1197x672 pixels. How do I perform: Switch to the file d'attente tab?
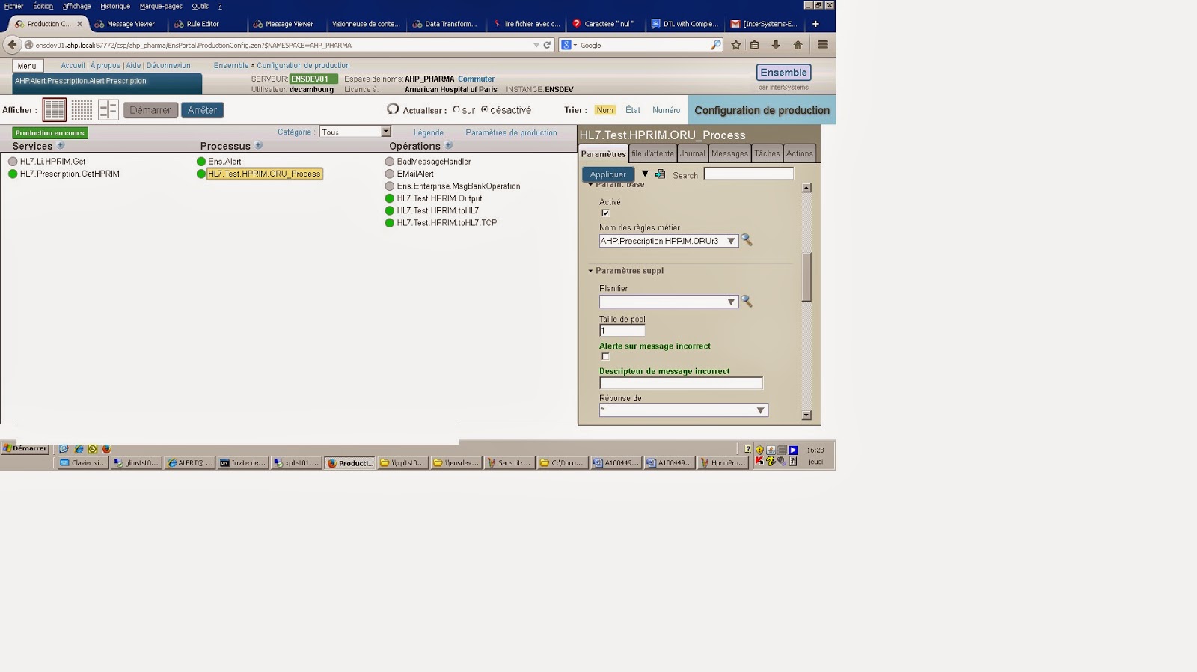coord(652,153)
